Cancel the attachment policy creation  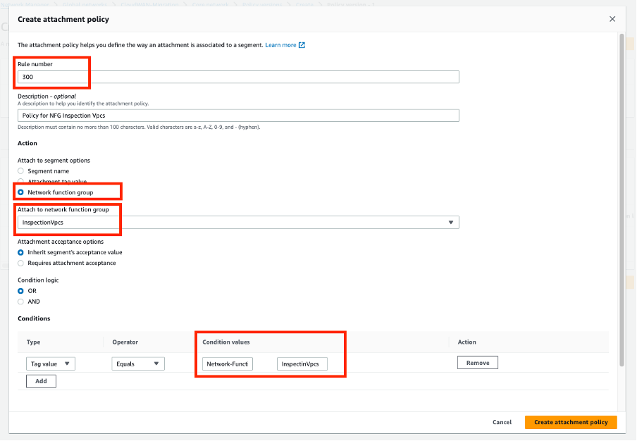click(502, 422)
